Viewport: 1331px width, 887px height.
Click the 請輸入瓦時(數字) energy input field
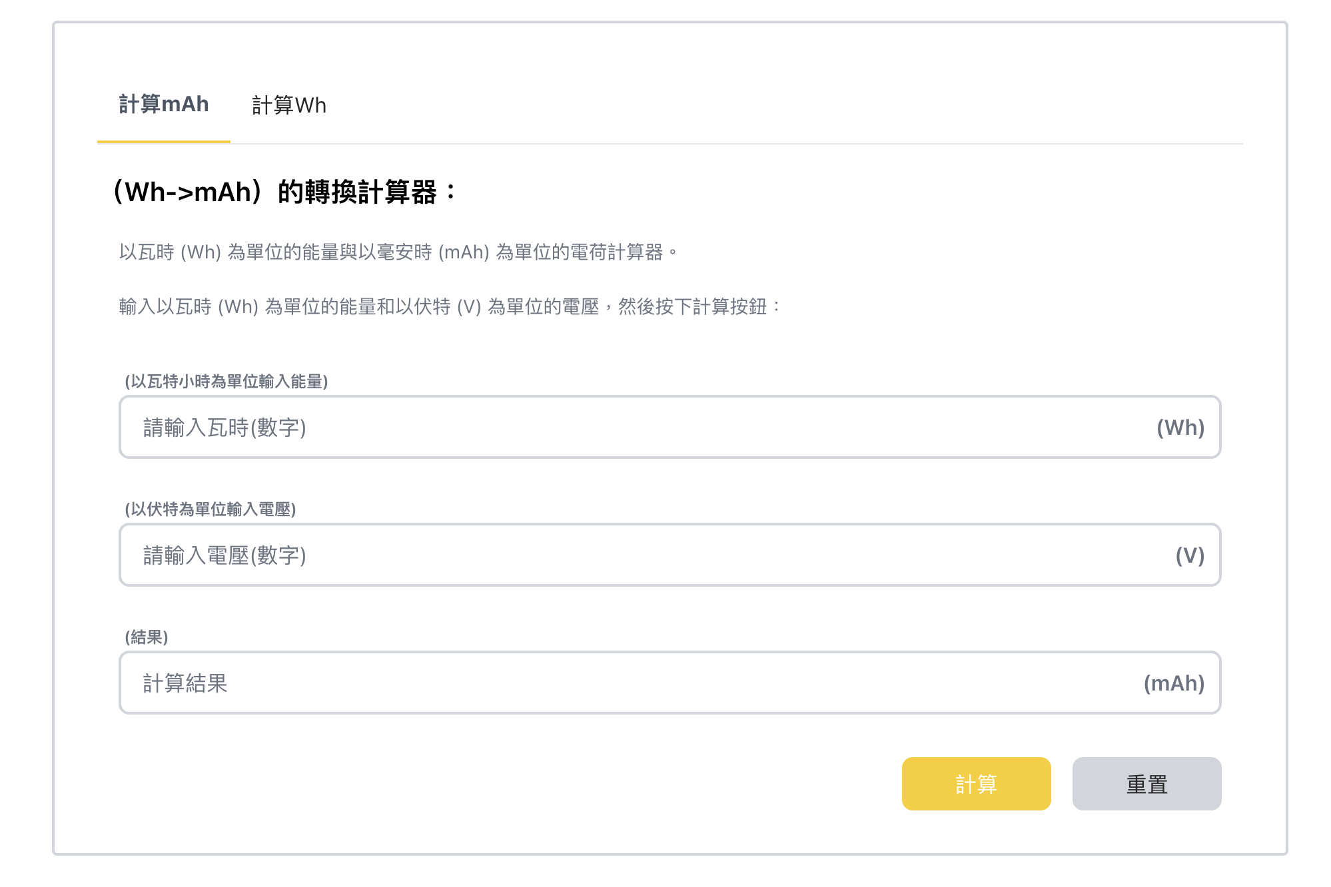[x=600, y=428]
